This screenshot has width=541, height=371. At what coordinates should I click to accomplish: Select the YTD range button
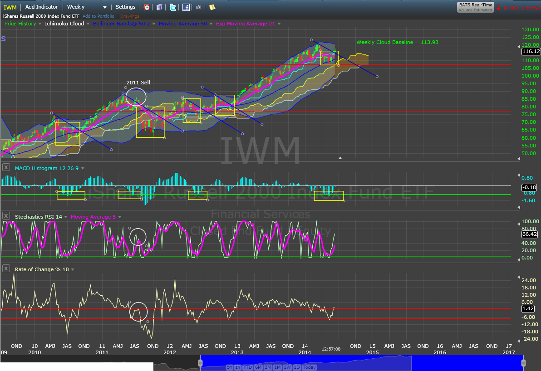pos(247,367)
